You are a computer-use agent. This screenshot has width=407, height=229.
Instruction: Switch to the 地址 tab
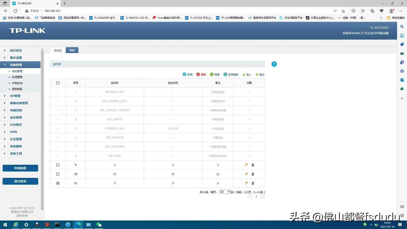72,50
